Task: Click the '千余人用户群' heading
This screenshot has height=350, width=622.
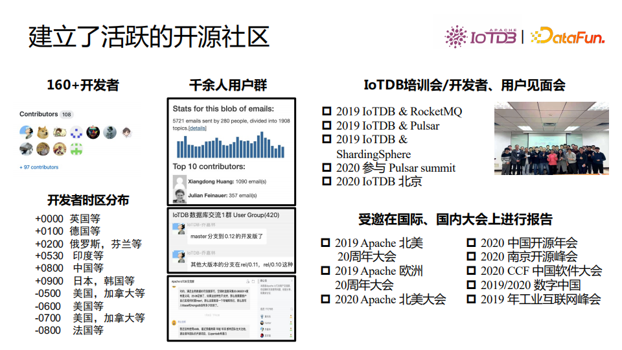Action: 228,85
